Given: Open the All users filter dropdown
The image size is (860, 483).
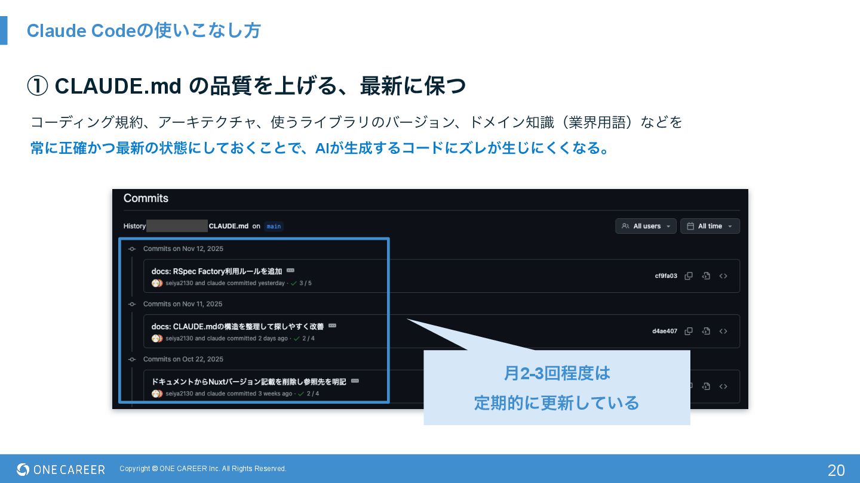Looking at the screenshot, I should tap(646, 226).
